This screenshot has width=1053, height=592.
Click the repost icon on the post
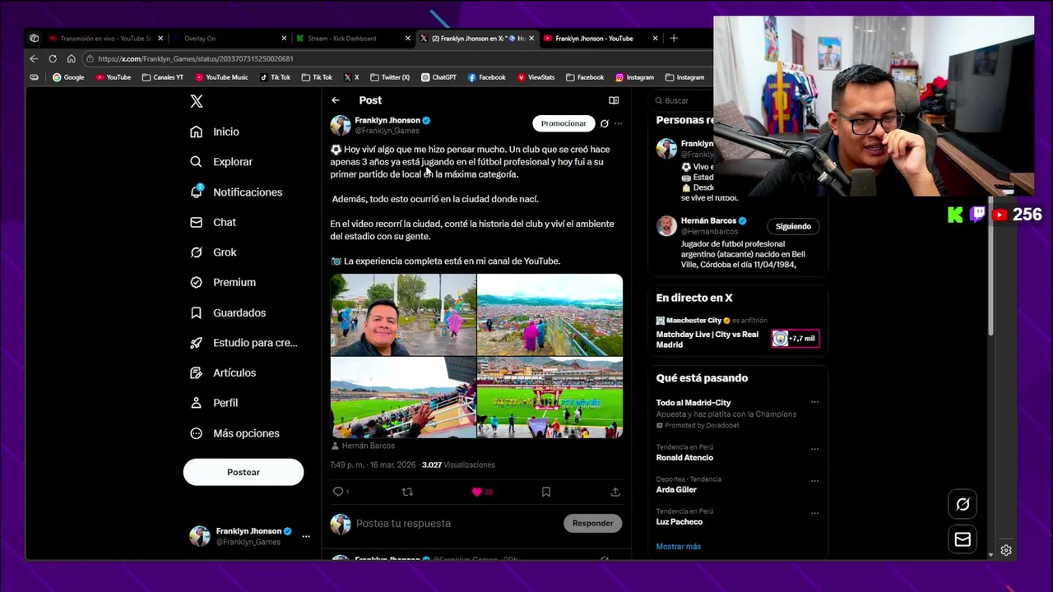pos(407,492)
